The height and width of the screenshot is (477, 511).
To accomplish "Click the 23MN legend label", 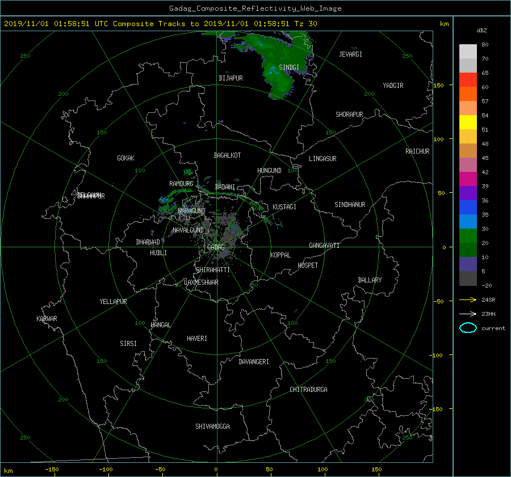I will (x=488, y=314).
